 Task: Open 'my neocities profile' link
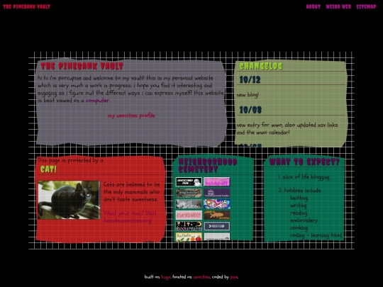(x=131, y=116)
